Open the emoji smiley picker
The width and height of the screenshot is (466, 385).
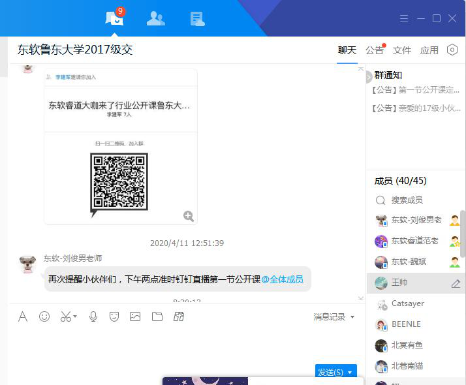click(44, 316)
